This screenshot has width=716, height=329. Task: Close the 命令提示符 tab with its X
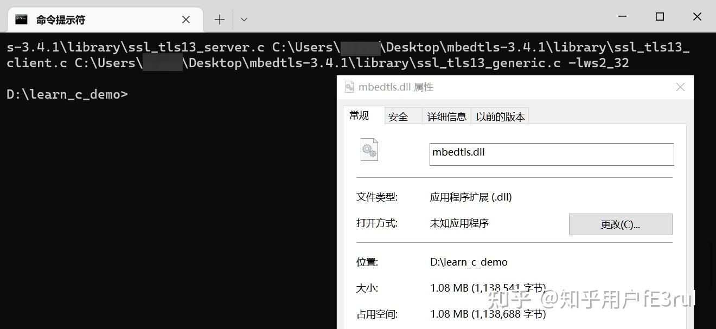click(186, 19)
